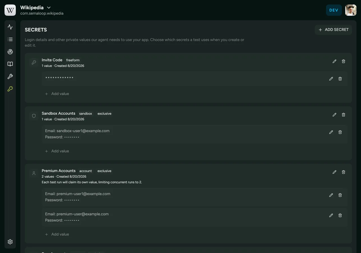
Task: Click the com.semaloop.wikipedia package name
Action: (x=42, y=13)
